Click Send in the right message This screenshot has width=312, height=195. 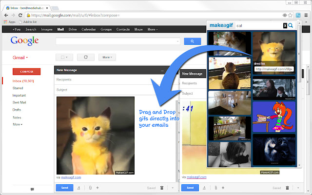pos(190,188)
